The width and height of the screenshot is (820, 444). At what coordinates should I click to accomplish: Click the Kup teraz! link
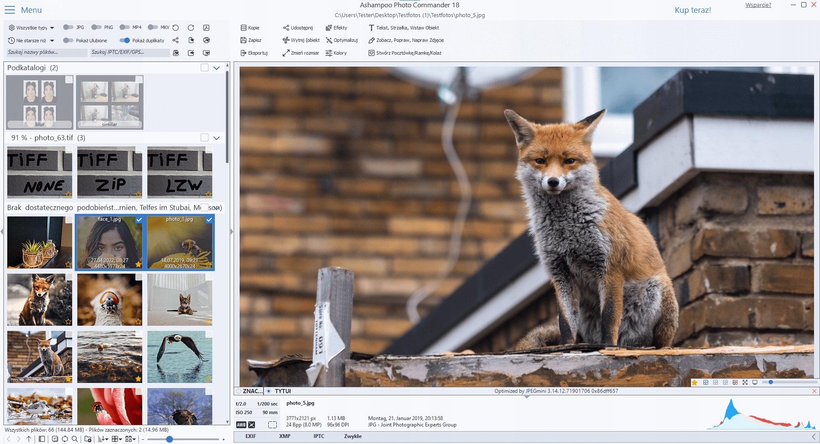pos(693,10)
